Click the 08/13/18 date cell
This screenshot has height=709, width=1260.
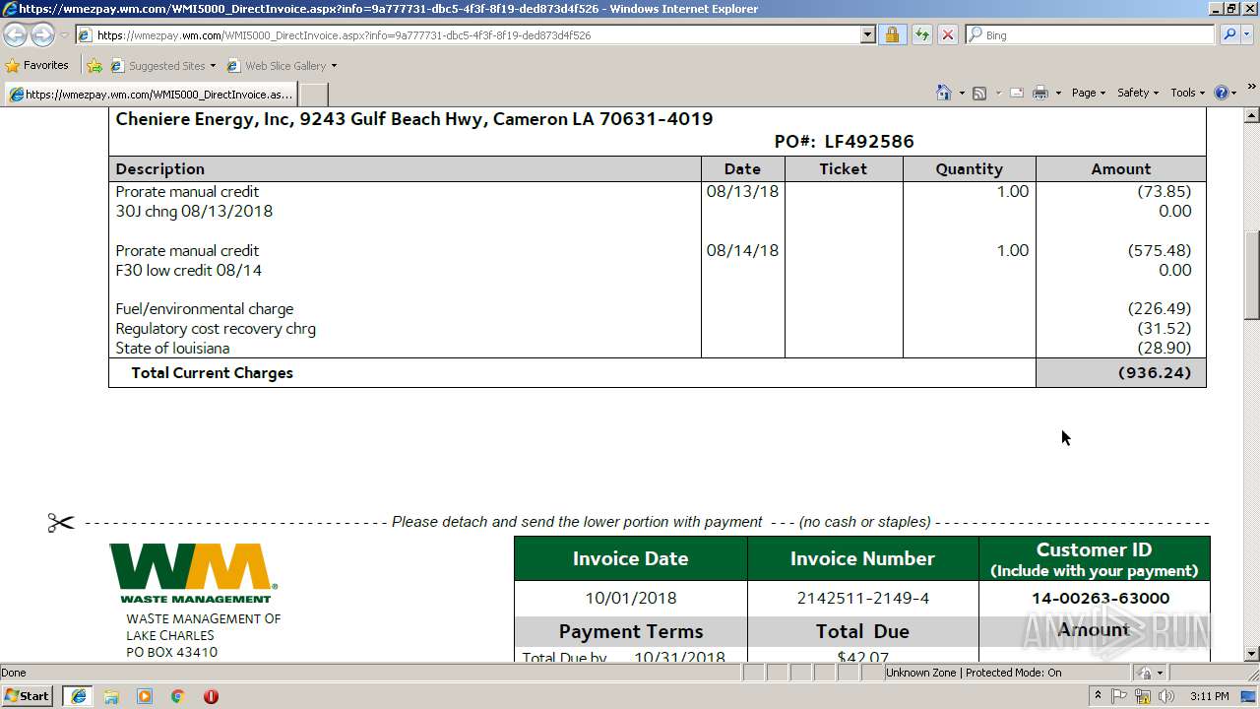point(742,191)
